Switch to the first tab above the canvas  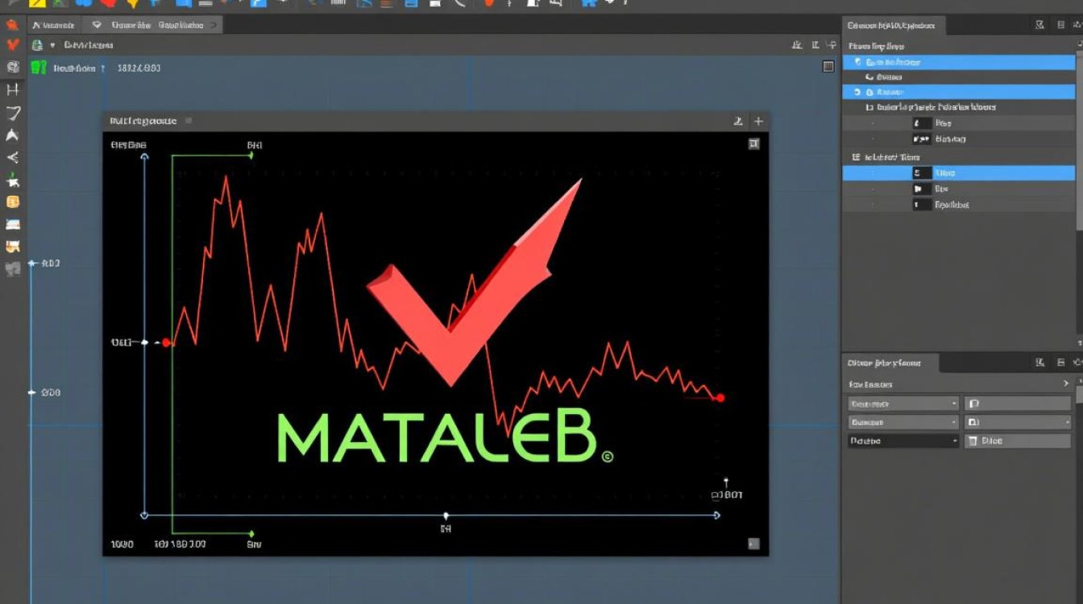[52, 26]
